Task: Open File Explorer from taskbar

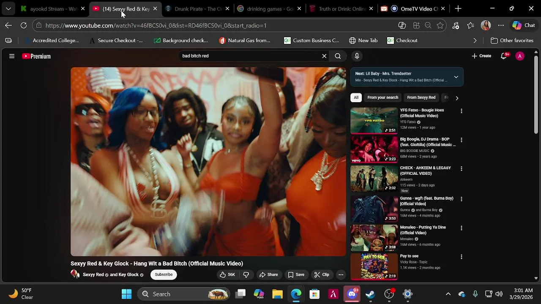Action: pyautogui.click(x=277, y=294)
